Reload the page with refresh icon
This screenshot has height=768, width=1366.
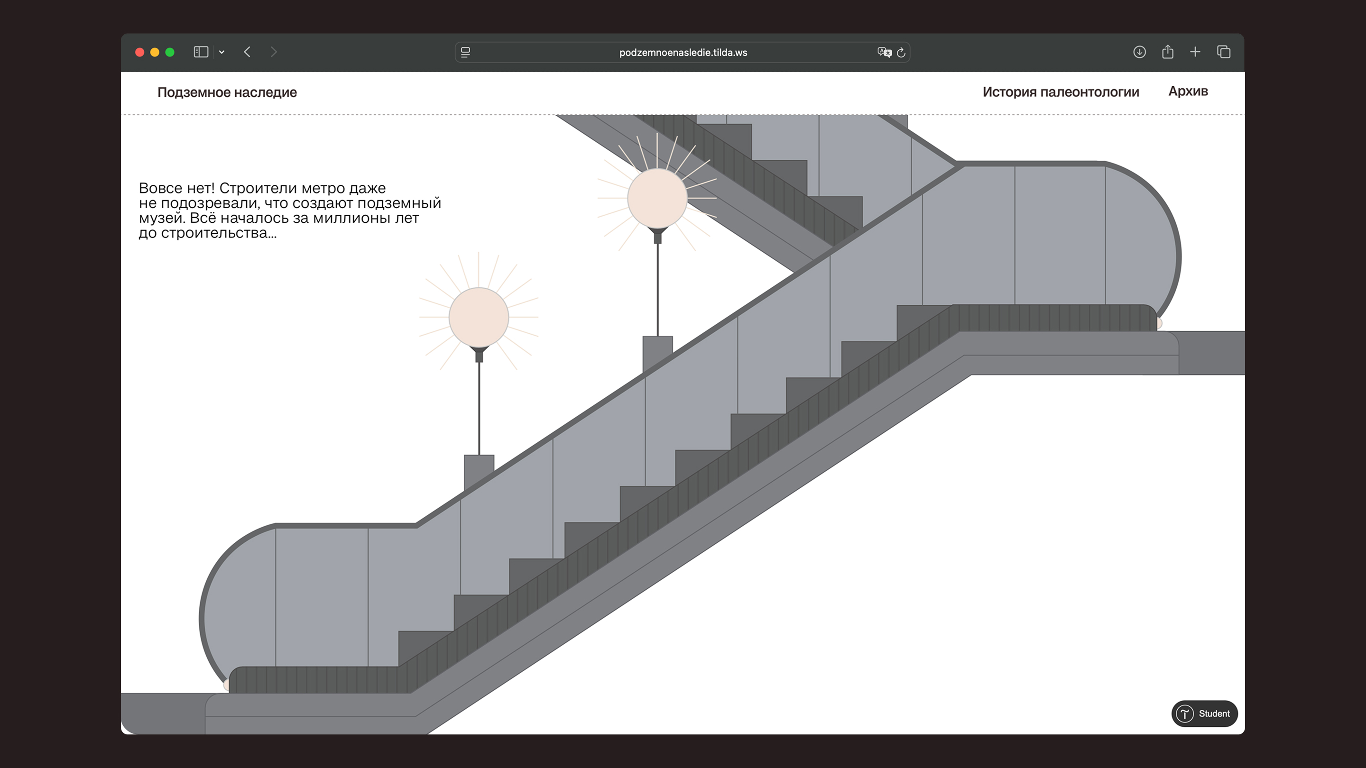click(901, 53)
